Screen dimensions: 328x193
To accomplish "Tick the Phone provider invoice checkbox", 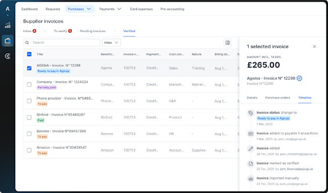I will click(x=29, y=101).
